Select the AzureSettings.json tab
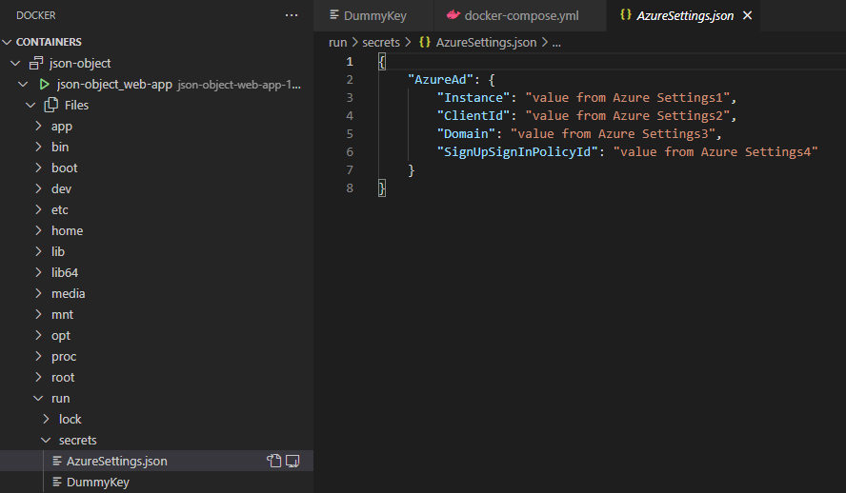The image size is (846, 493). tap(684, 15)
